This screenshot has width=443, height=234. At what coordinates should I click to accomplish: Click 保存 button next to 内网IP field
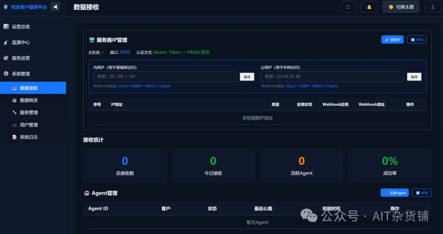[x=247, y=77]
